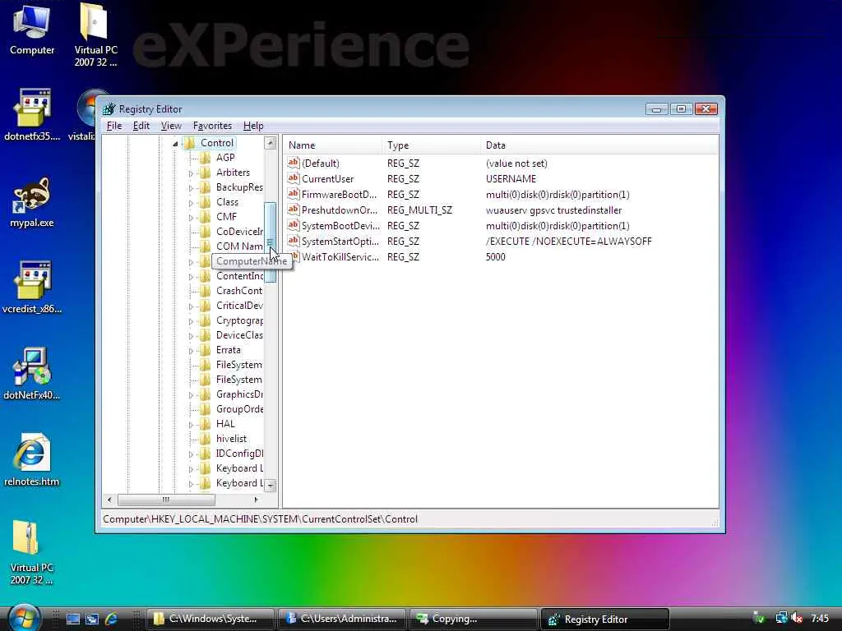Click the tree scroll up arrow
The width and height of the screenshot is (842, 631).
click(270, 143)
